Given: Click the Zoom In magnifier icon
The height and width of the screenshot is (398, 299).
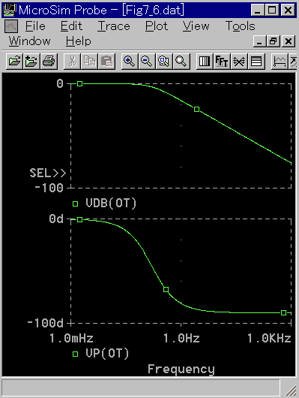Looking at the screenshot, I should tap(130, 61).
